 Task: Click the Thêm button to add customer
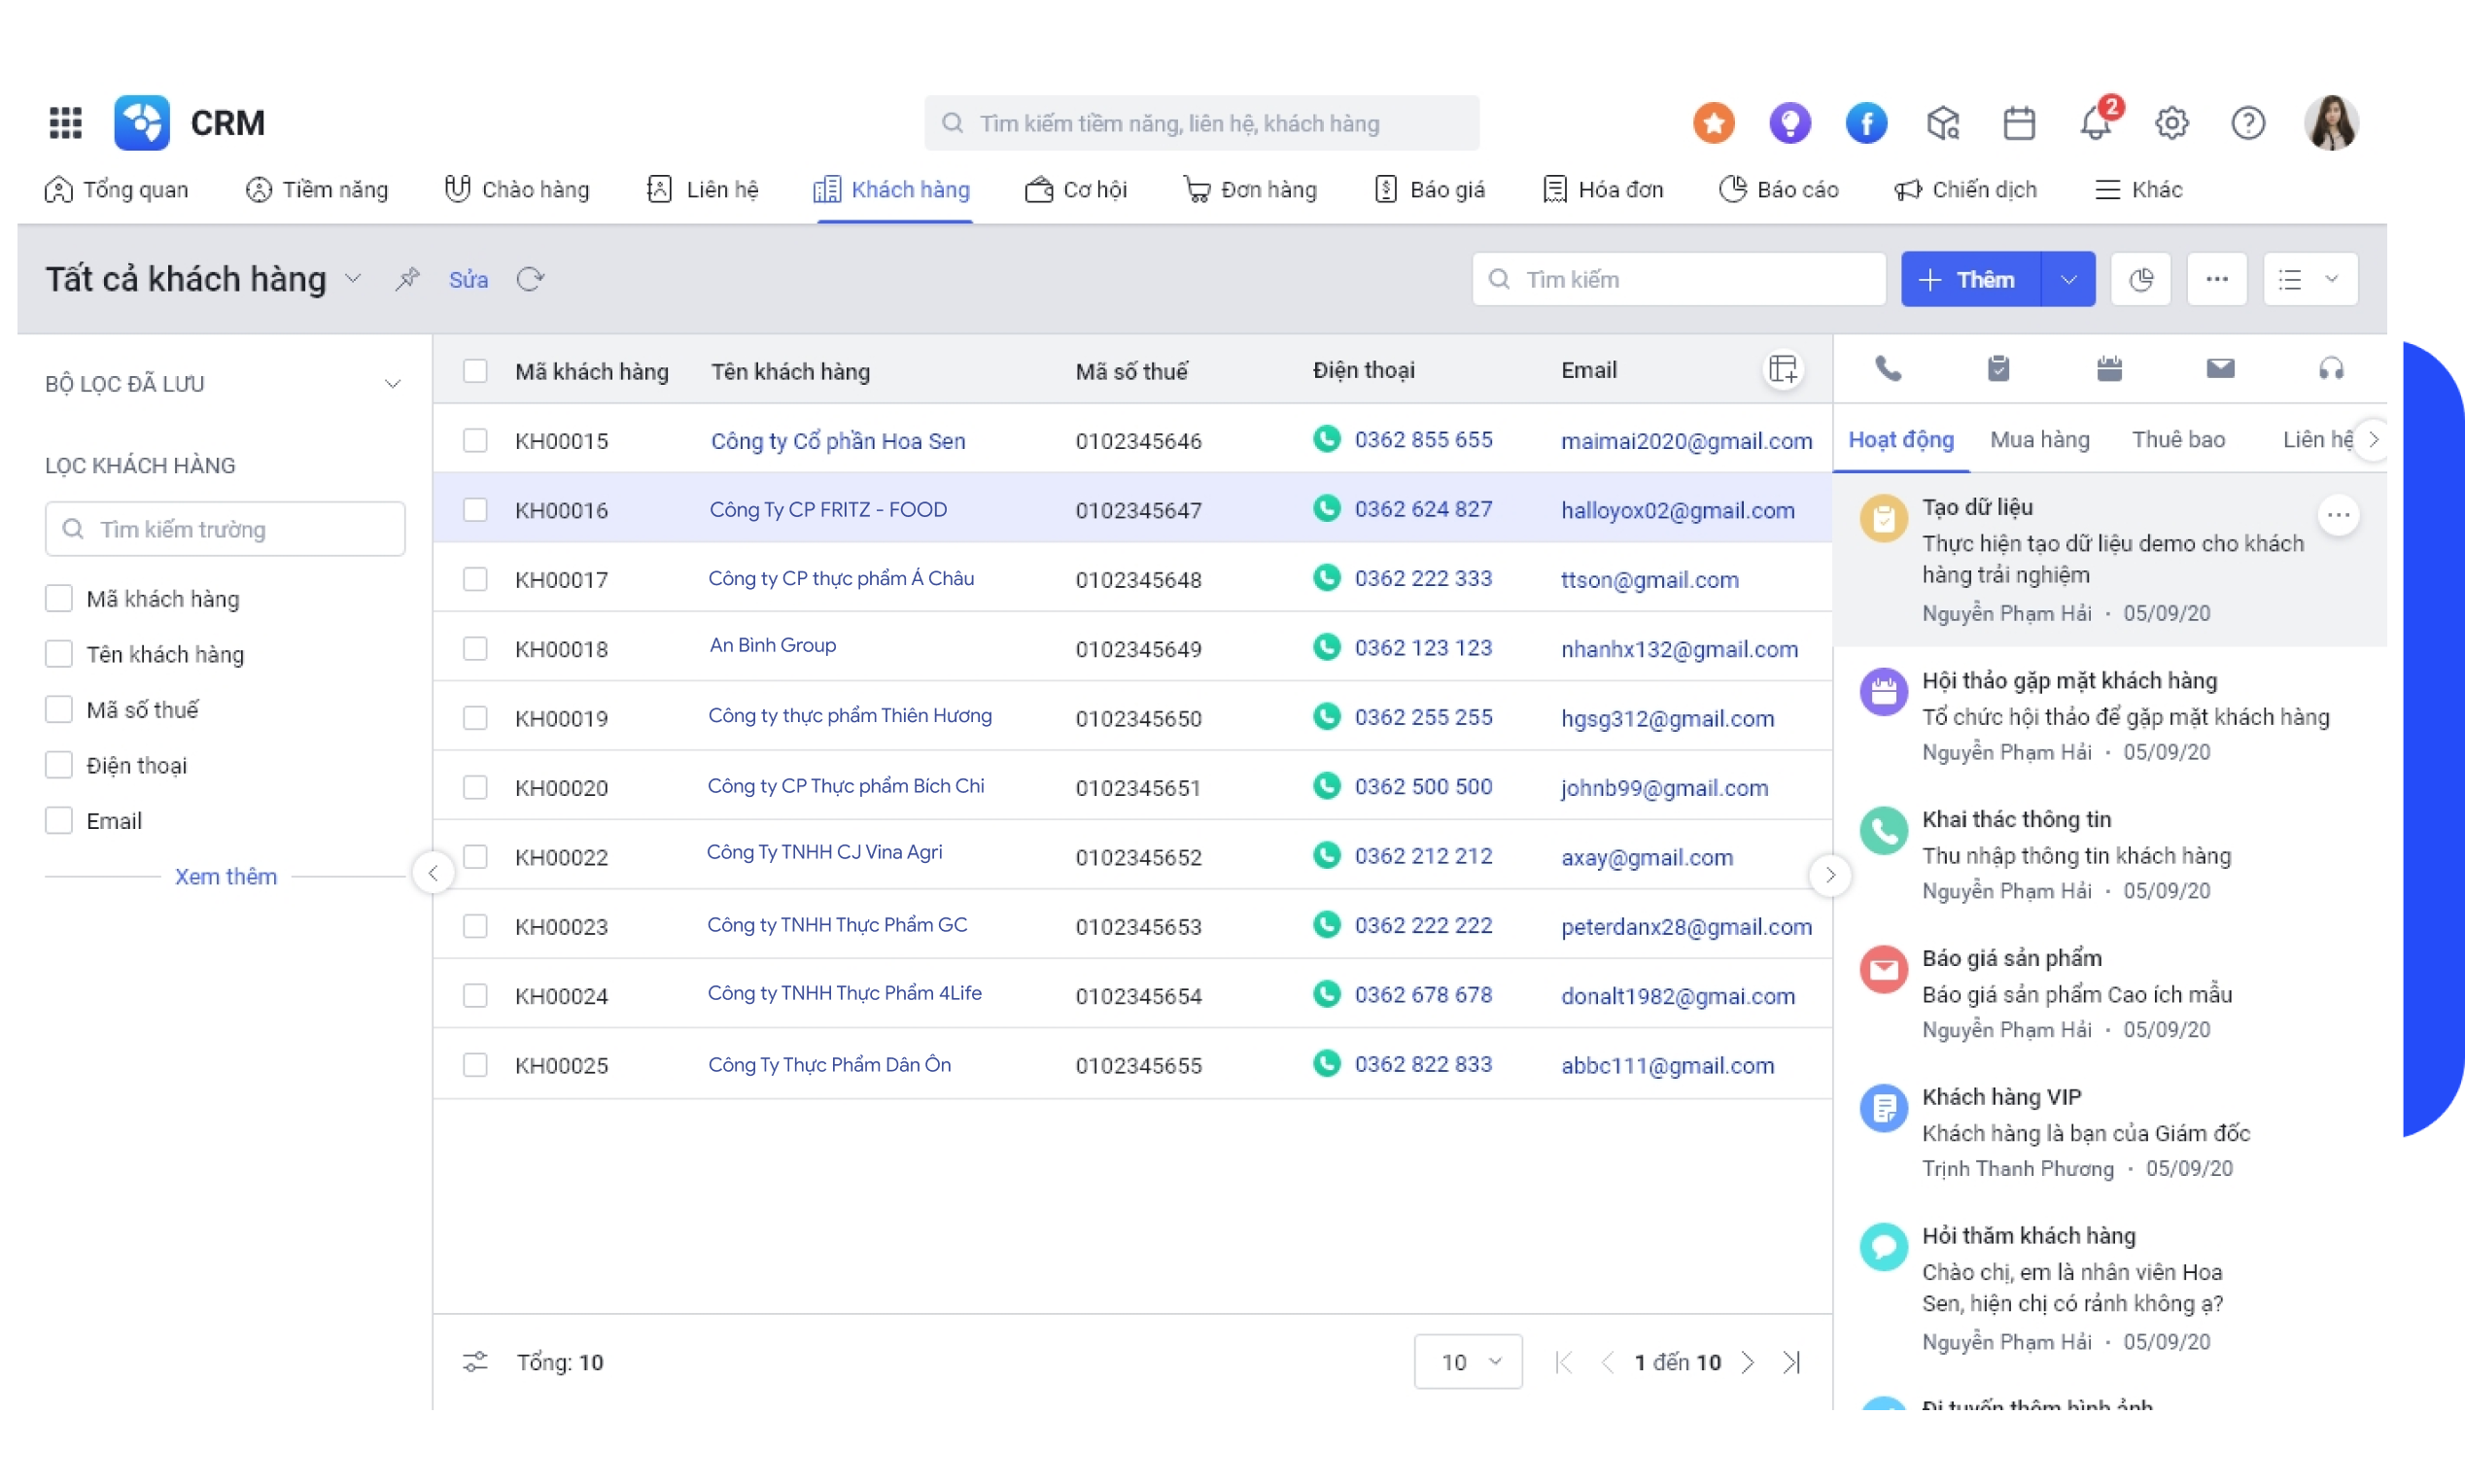(x=1972, y=279)
